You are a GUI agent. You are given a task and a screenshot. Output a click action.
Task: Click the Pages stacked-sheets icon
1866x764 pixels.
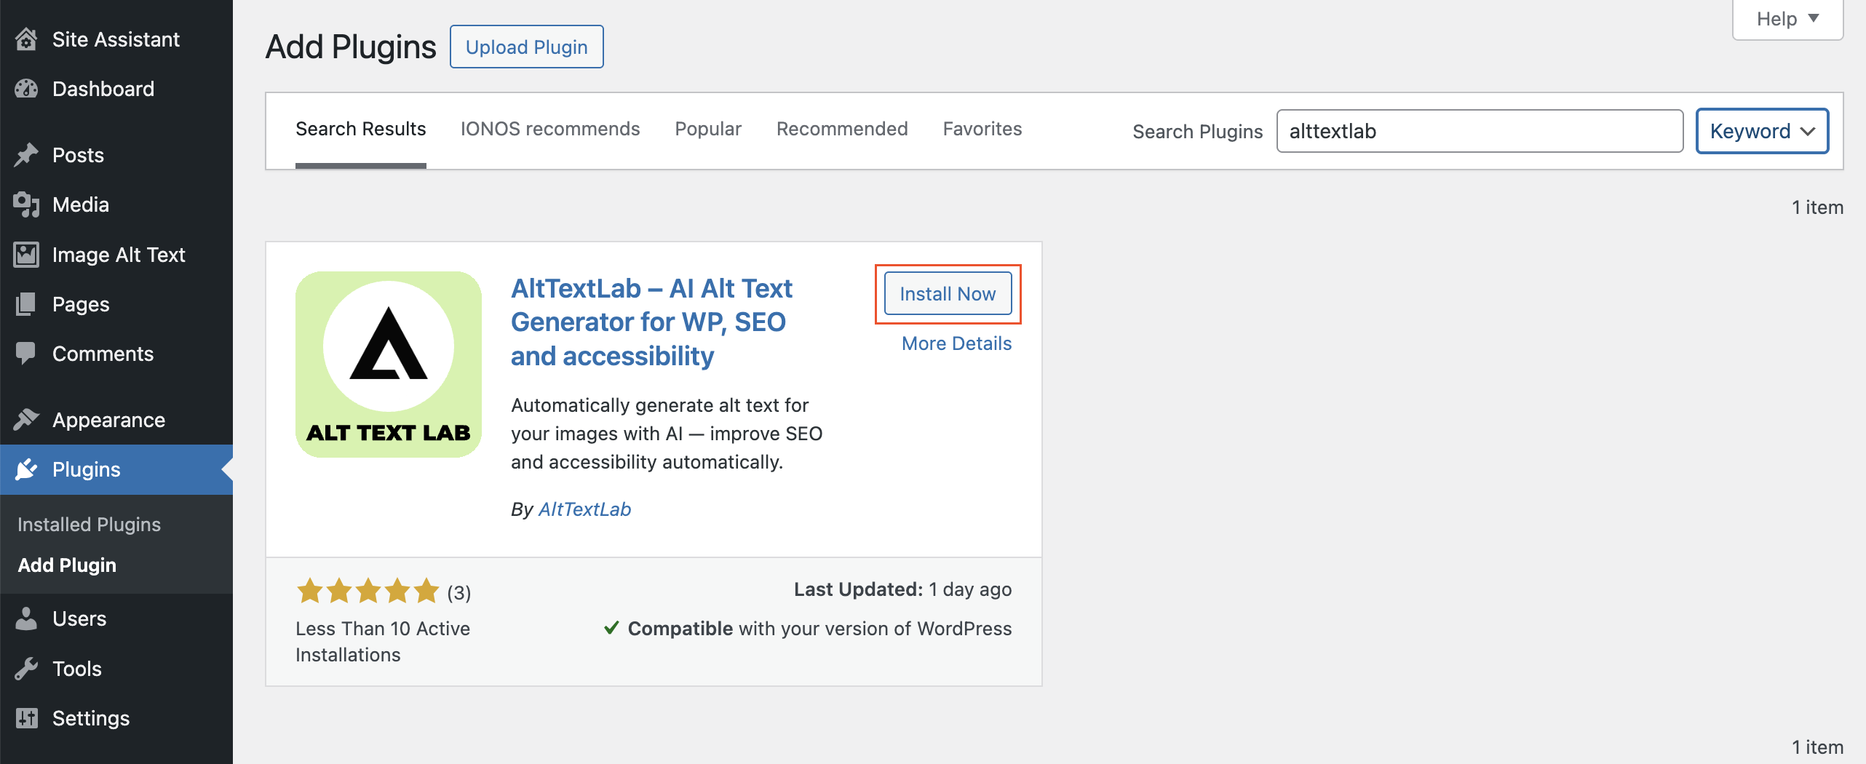26,304
